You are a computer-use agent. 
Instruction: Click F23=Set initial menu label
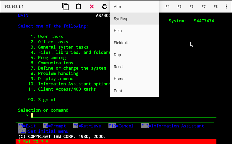click(43, 131)
